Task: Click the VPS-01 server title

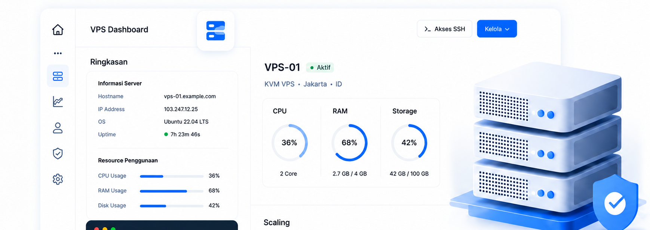Action: [282, 67]
